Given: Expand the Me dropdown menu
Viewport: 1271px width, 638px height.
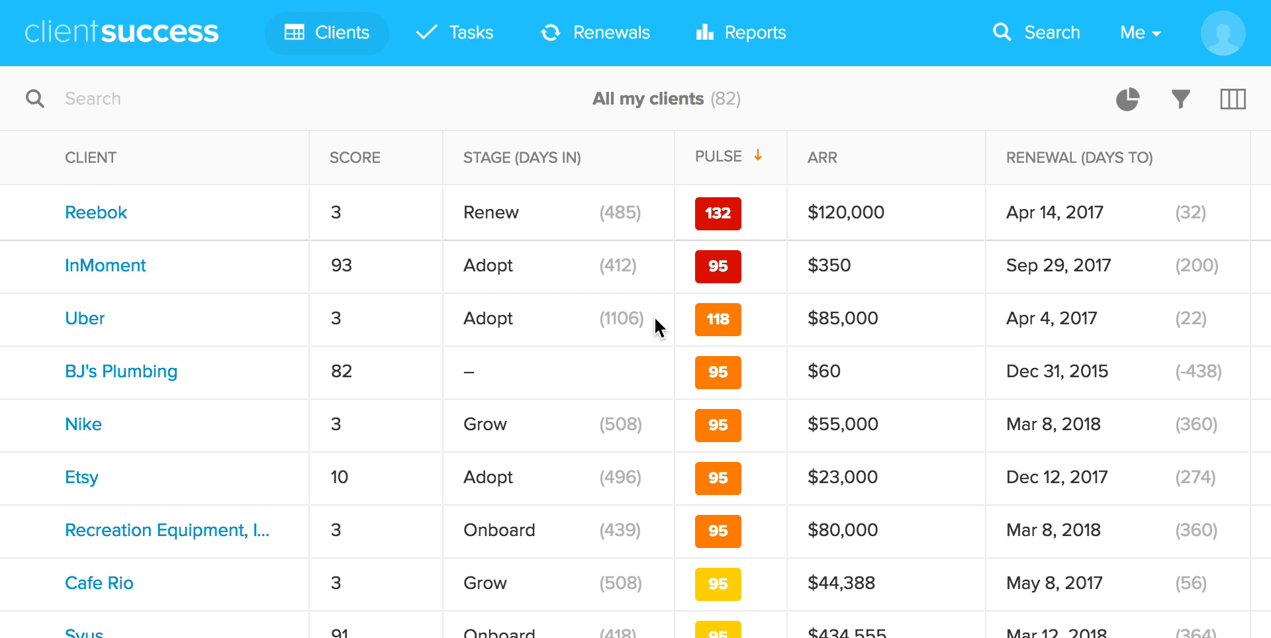Looking at the screenshot, I should pos(1140,32).
